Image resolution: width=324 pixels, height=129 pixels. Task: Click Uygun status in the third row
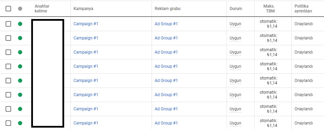[235, 52]
